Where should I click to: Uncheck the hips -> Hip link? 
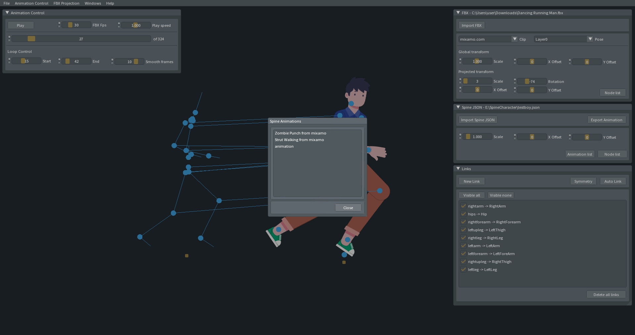[x=463, y=214]
